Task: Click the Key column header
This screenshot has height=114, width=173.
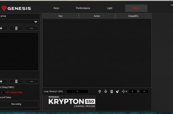Action: (x=61, y=16)
